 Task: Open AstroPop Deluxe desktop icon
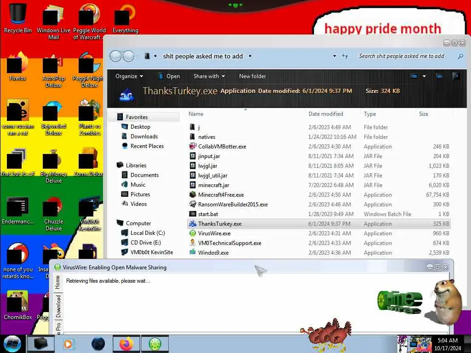tap(53, 70)
